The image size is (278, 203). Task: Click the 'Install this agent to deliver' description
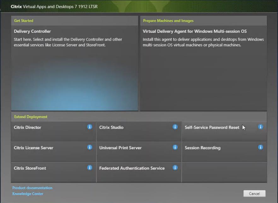203,42
